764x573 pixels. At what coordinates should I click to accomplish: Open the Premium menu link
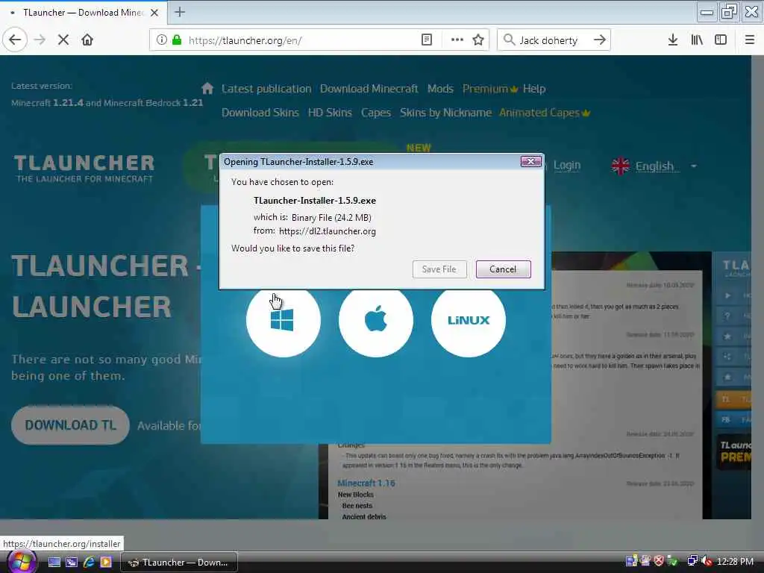489,89
